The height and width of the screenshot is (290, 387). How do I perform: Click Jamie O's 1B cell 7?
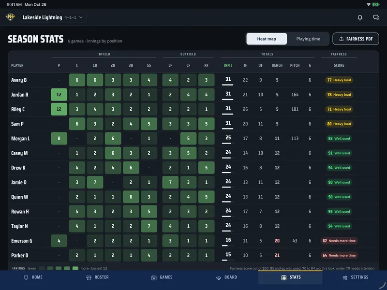pyautogui.click(x=95, y=182)
